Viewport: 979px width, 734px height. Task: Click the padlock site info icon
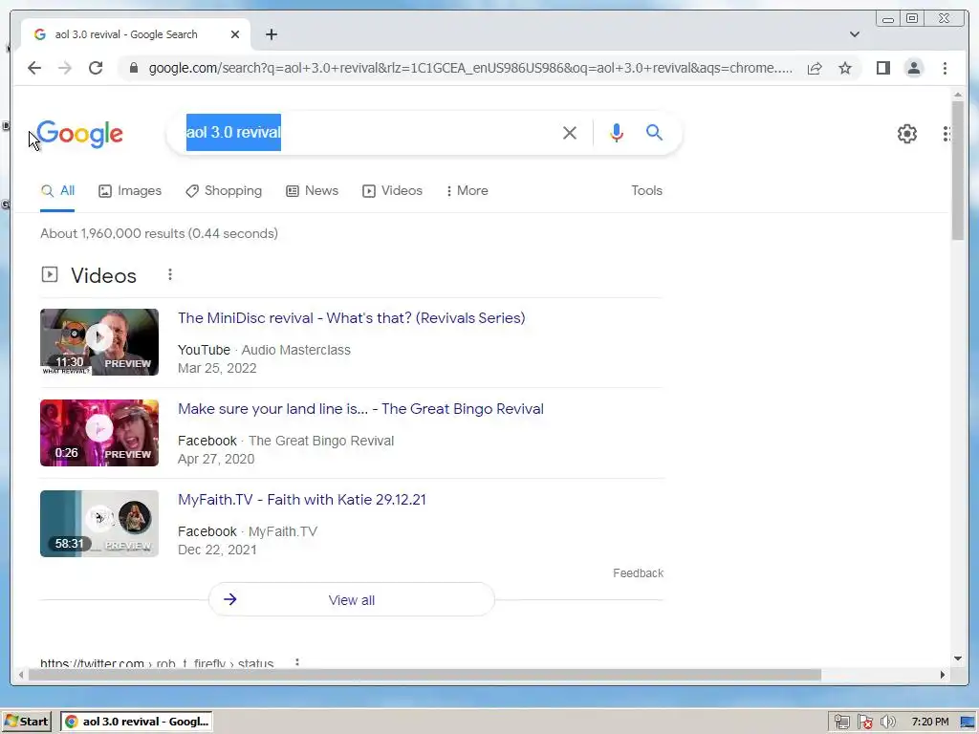click(x=134, y=68)
